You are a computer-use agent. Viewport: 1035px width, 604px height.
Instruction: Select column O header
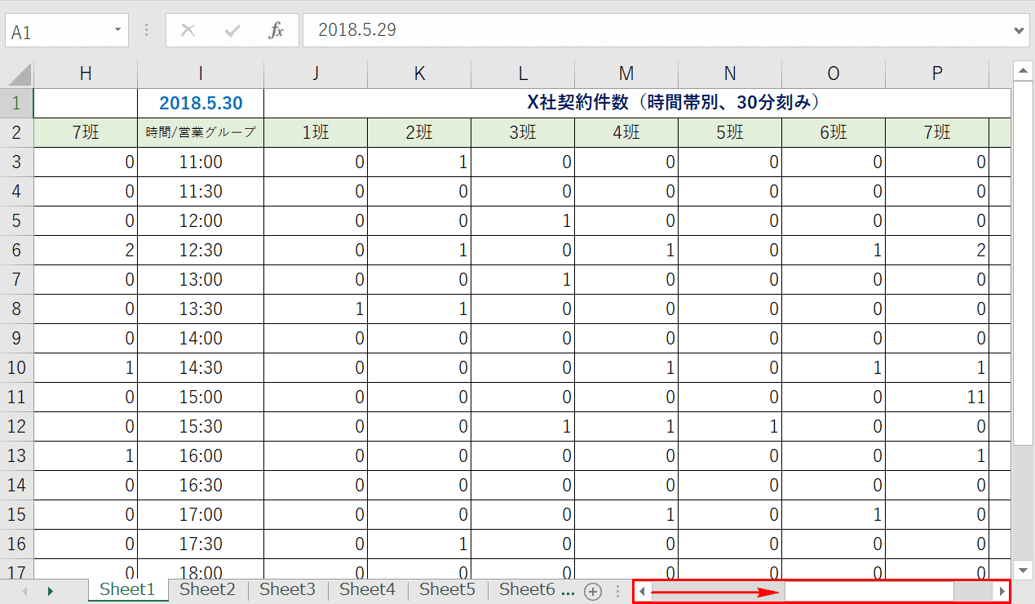pyautogui.click(x=834, y=73)
